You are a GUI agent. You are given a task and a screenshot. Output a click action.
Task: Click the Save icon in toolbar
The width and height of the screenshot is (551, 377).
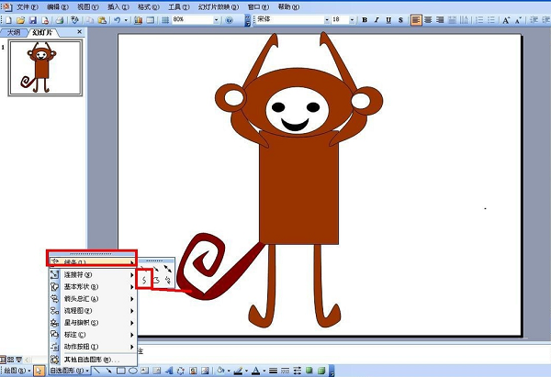pyautogui.click(x=33, y=19)
